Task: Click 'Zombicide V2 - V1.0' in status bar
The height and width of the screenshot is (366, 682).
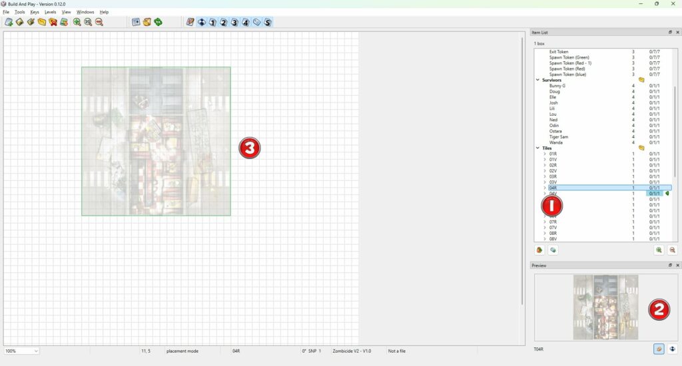Action: [x=352, y=351]
